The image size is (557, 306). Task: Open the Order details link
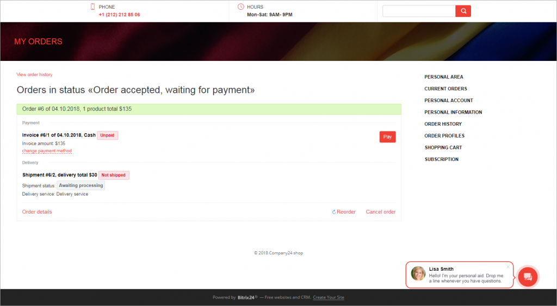tap(37, 212)
